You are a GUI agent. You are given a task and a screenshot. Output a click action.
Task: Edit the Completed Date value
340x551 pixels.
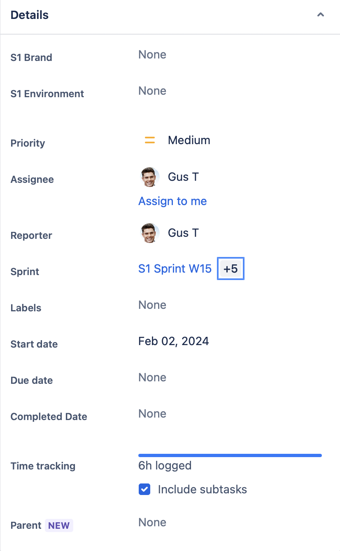click(x=152, y=413)
